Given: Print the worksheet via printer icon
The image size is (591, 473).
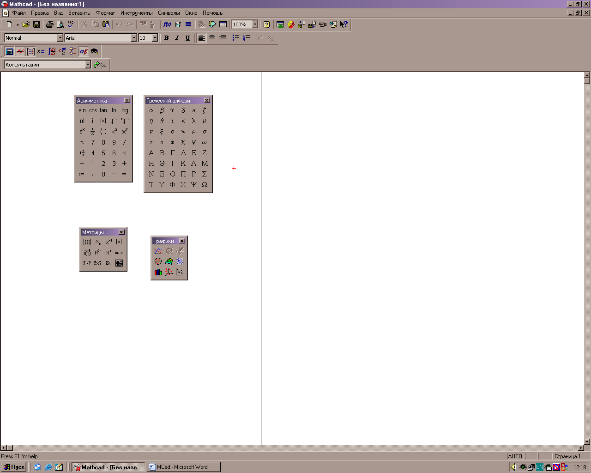Looking at the screenshot, I should 50,24.
